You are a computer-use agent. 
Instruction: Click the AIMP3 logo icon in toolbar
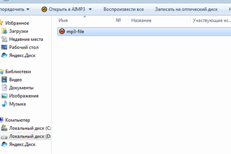pyautogui.click(x=44, y=9)
